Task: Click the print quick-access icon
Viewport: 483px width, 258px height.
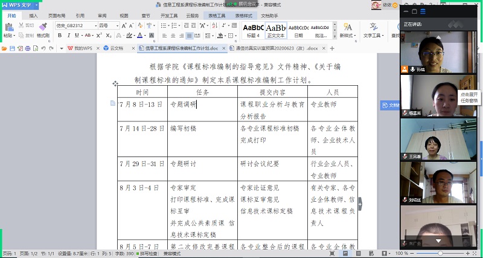Action: point(28,48)
